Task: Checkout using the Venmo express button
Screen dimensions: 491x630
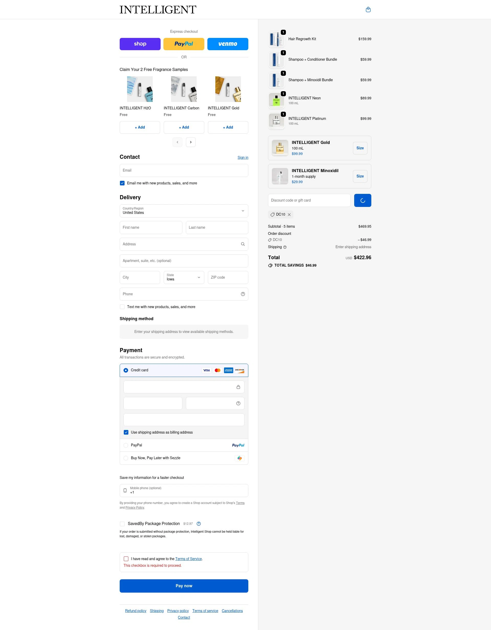Action: (228, 44)
